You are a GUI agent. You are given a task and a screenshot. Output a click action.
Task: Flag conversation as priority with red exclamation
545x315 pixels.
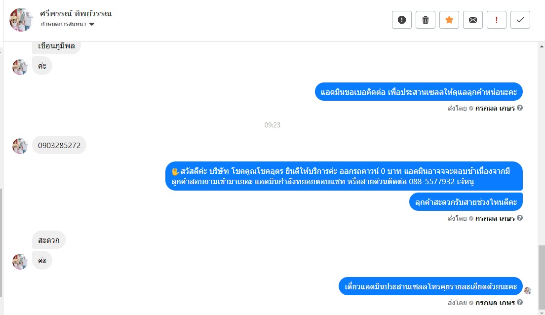(x=496, y=20)
